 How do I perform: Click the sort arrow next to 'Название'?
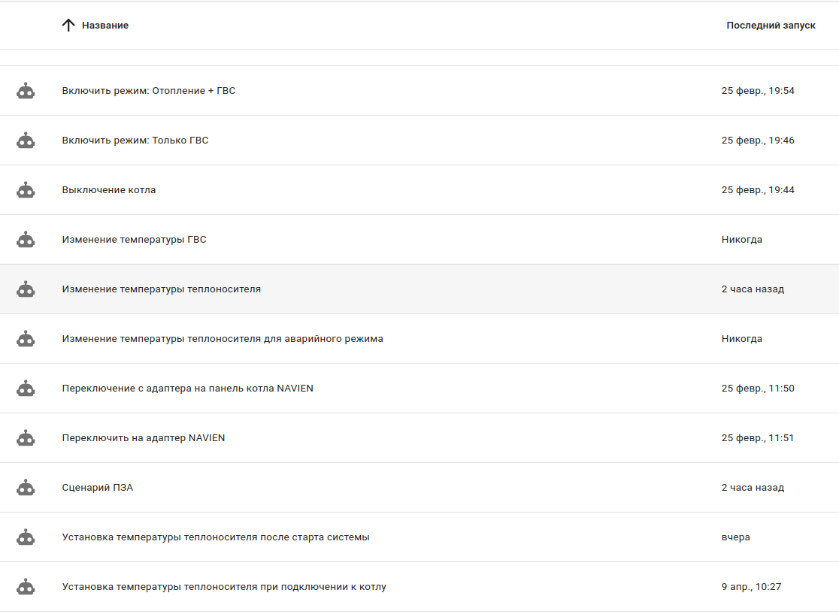pyautogui.click(x=68, y=26)
